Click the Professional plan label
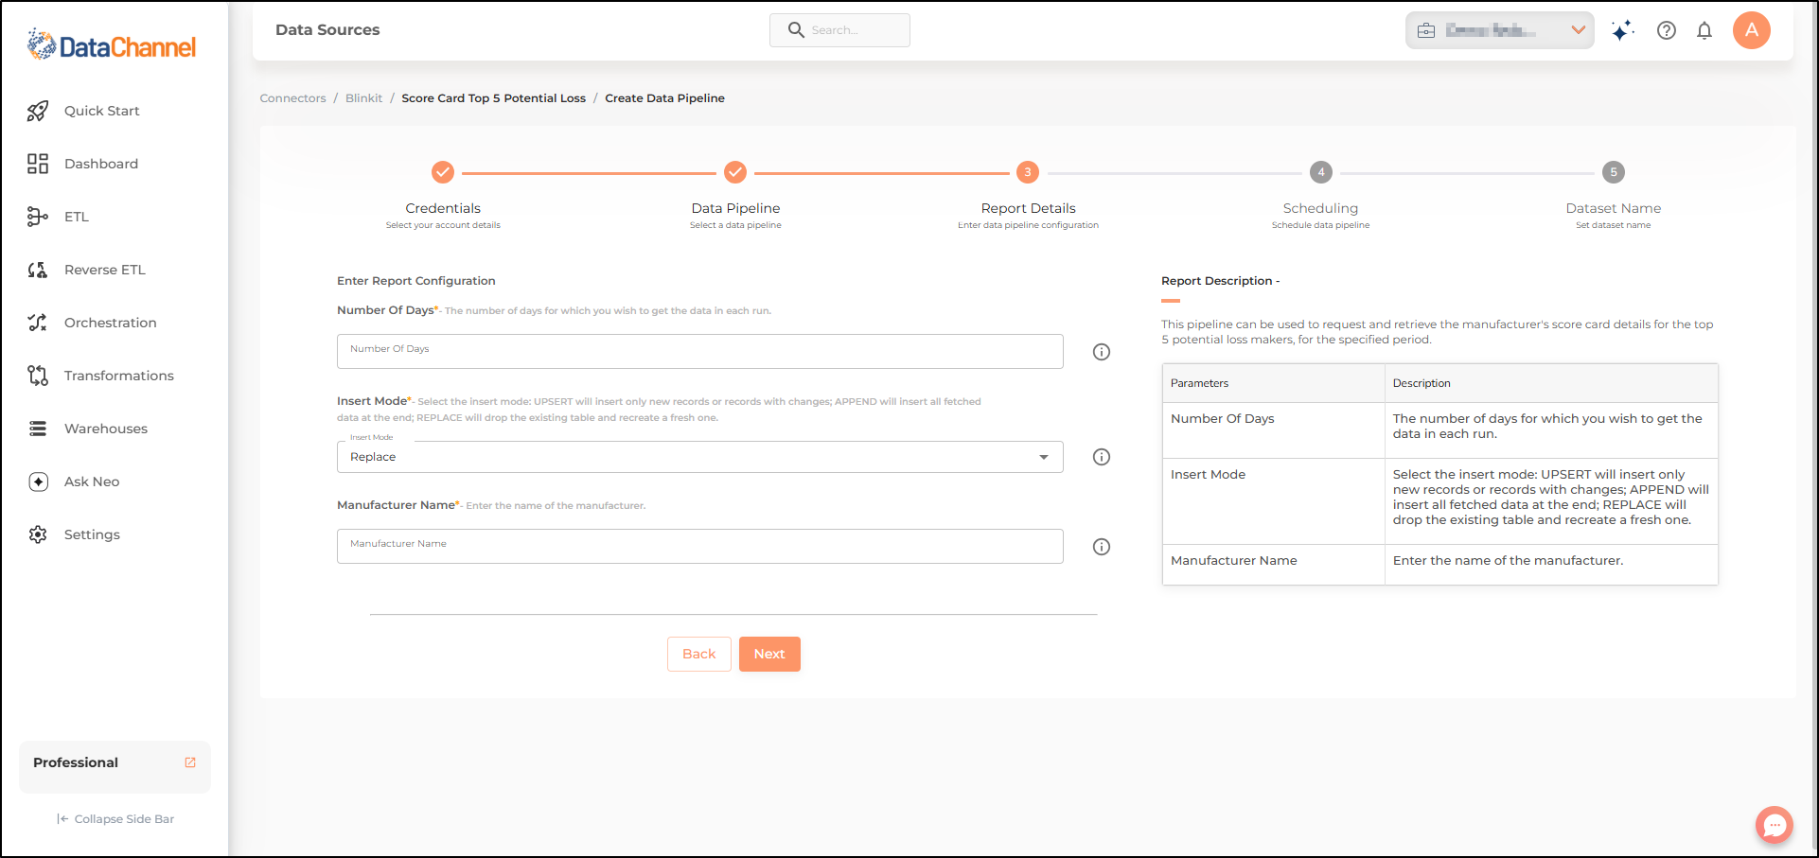The height and width of the screenshot is (858, 1819). coord(76,762)
